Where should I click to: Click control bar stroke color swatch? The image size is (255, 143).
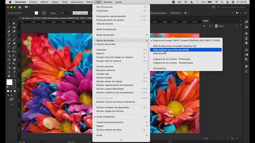(44, 13)
